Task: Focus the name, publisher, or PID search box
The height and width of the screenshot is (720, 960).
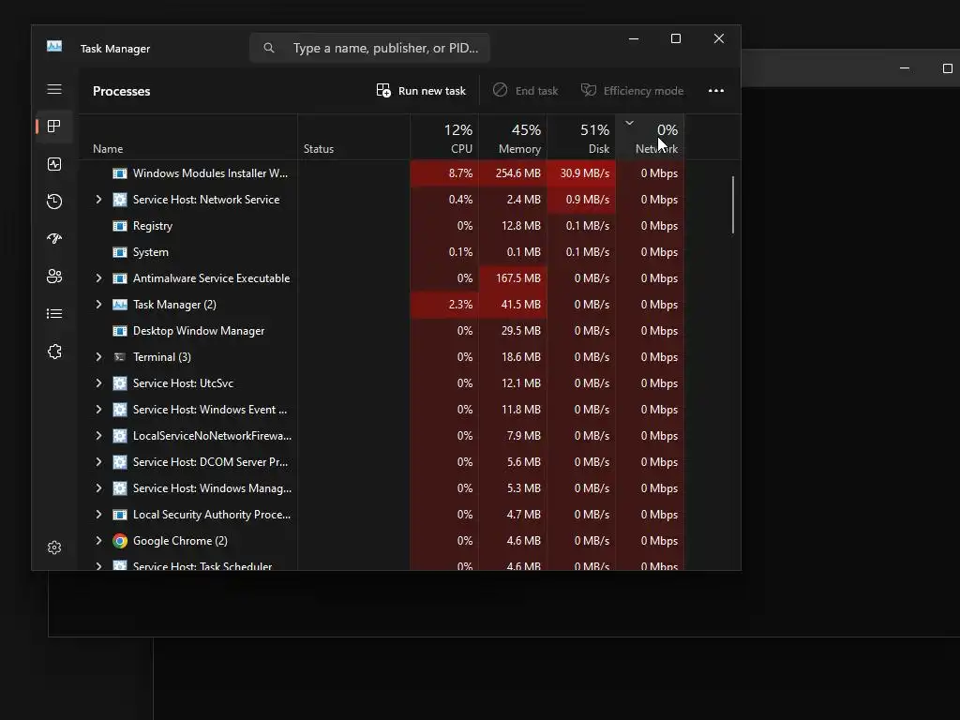Action: (369, 48)
